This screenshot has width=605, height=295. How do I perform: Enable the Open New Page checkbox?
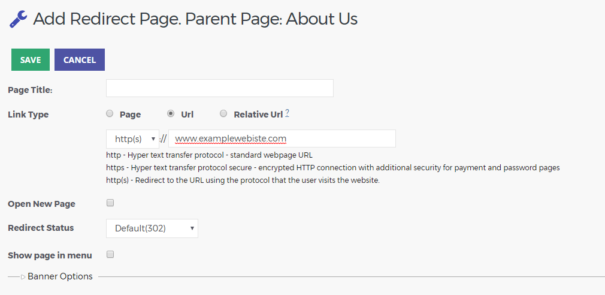click(x=110, y=203)
